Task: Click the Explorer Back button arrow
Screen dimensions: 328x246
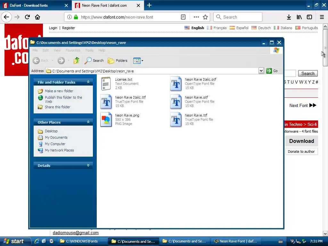Action: coord(37,61)
